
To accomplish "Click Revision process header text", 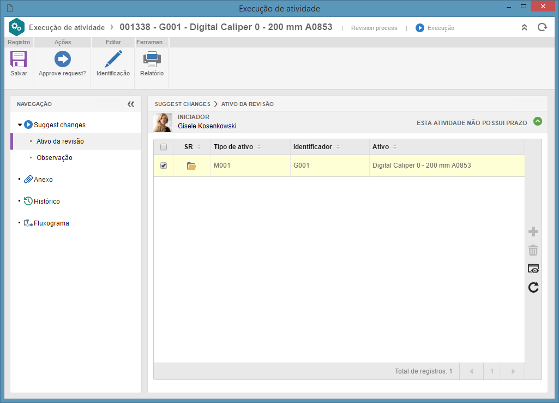I will point(374,28).
